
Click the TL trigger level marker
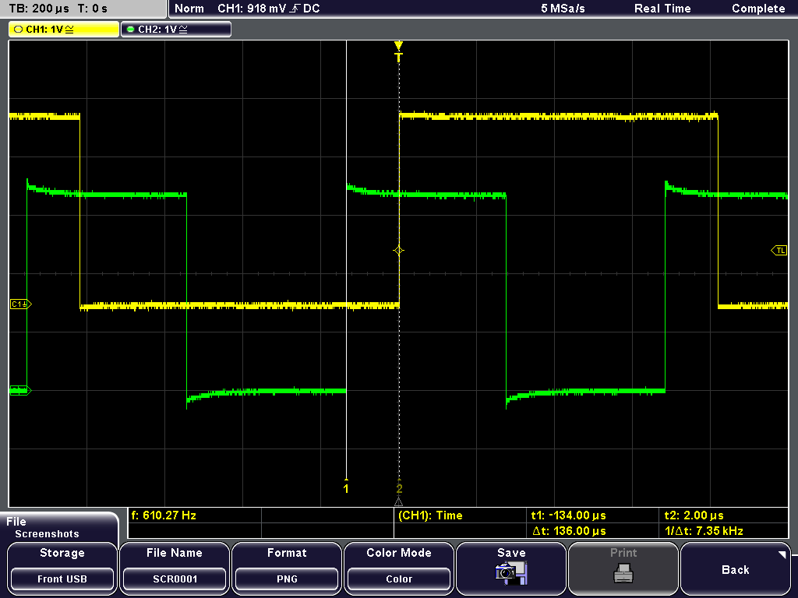click(x=779, y=250)
